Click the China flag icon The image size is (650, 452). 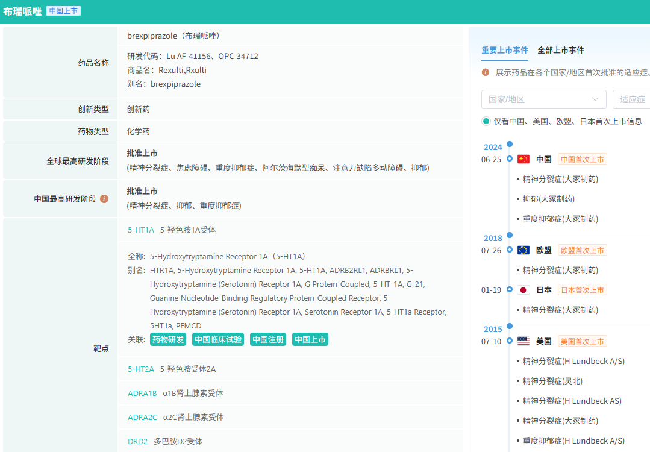[523, 159]
